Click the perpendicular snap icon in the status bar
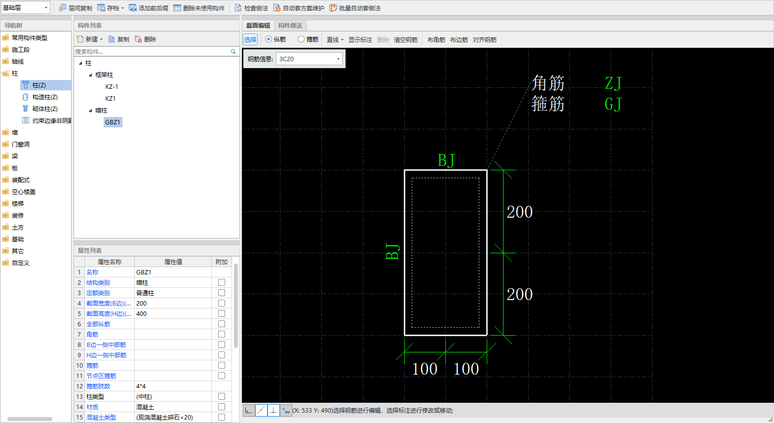The height and width of the screenshot is (423, 774). [273, 410]
